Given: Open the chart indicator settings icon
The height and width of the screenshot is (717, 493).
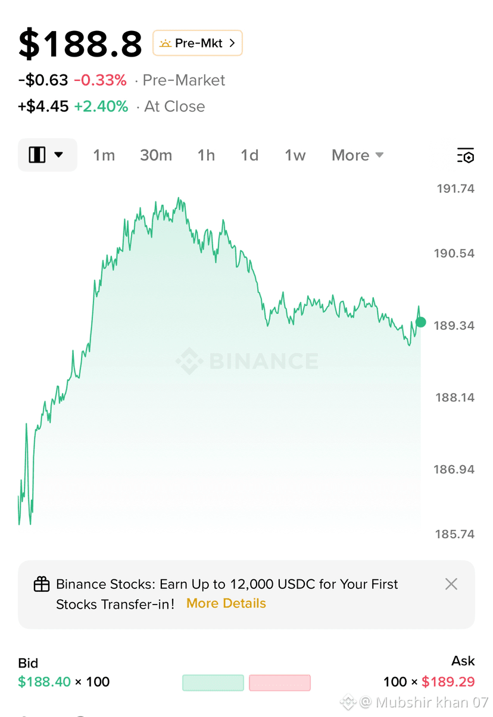Looking at the screenshot, I should 466,155.
